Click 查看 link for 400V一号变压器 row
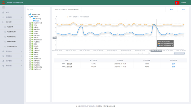The width and height of the screenshot is (191, 108). click(x=174, y=64)
